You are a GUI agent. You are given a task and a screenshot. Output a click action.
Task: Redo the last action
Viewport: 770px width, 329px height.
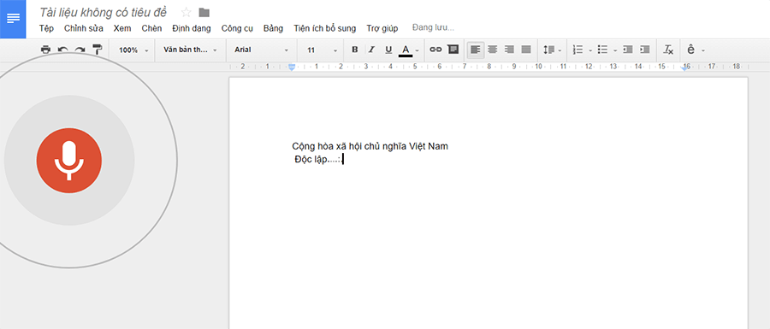pos(80,50)
